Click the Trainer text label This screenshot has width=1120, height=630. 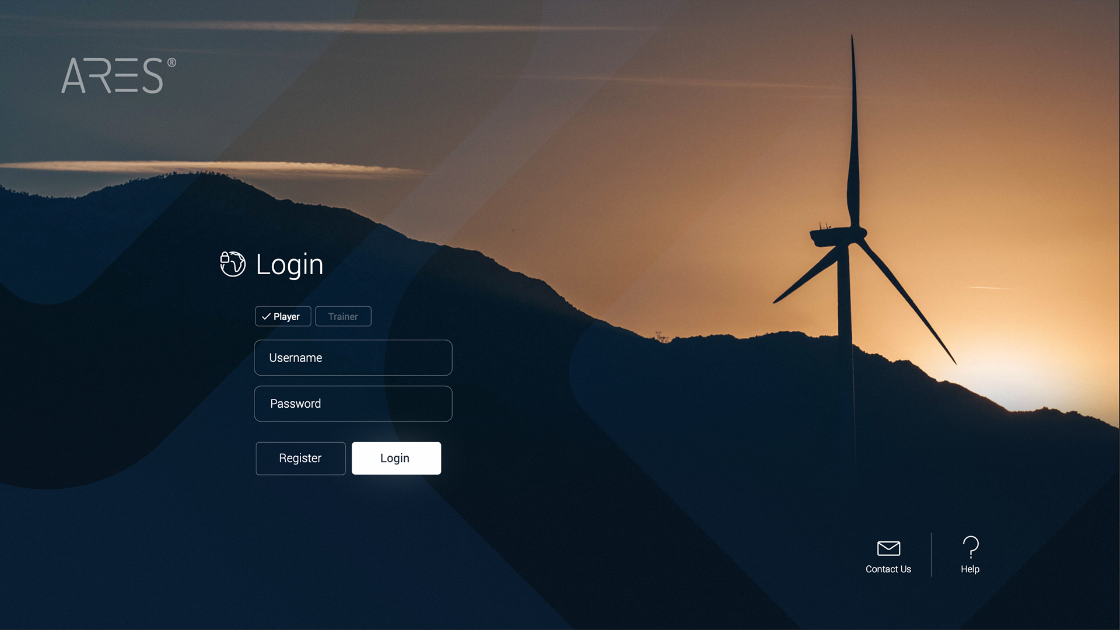(343, 317)
